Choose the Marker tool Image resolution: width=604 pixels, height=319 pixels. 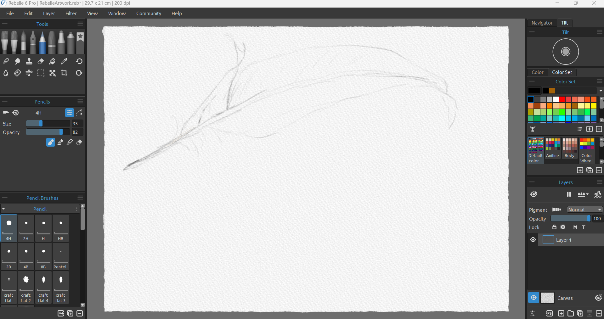pos(61,42)
